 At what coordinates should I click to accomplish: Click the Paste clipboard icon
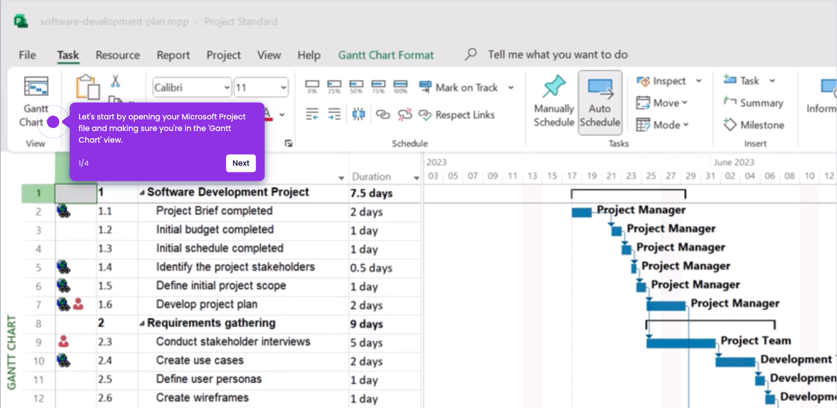point(87,87)
